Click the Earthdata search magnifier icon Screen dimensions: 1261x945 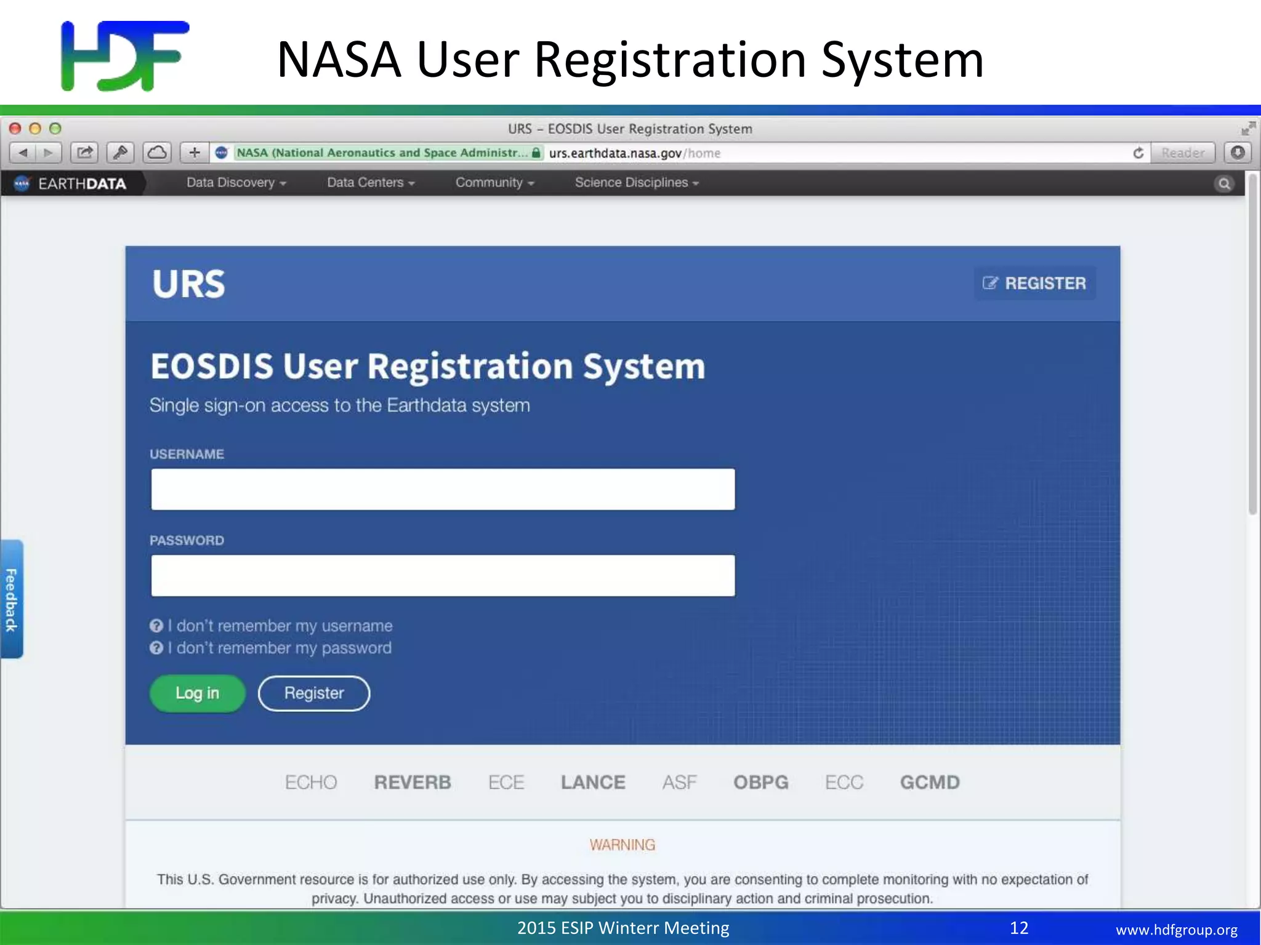(1225, 183)
